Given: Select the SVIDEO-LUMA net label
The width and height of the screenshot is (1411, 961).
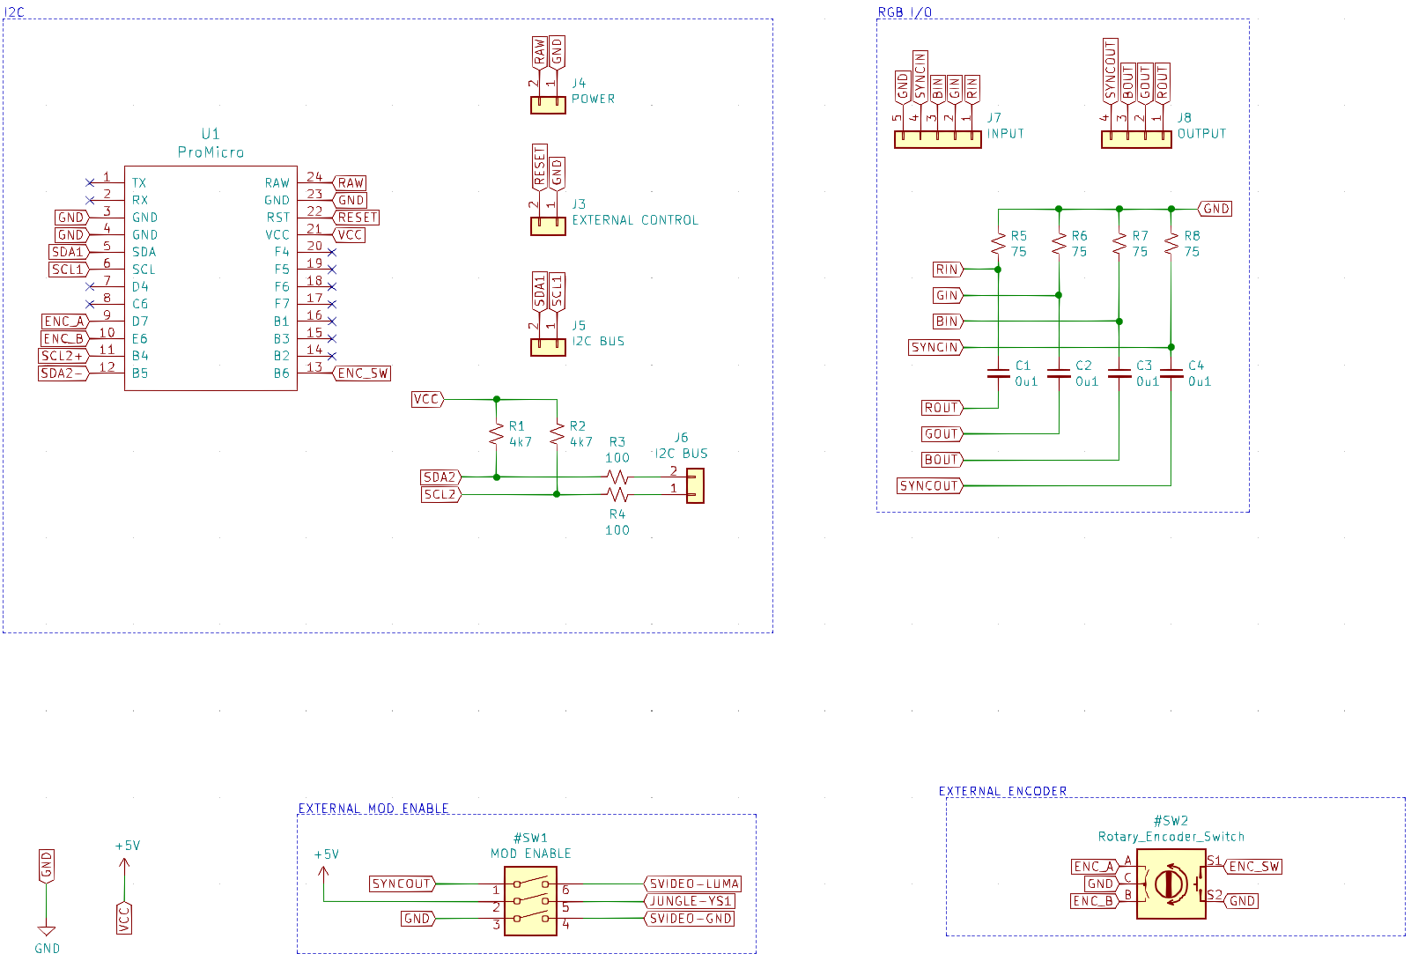Looking at the screenshot, I should tap(692, 883).
